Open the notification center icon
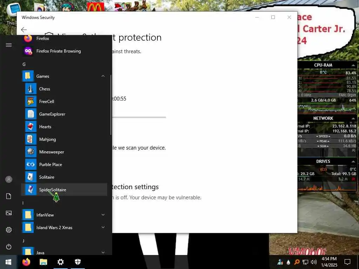Screen dimensions: 359x269 tap(347, 262)
